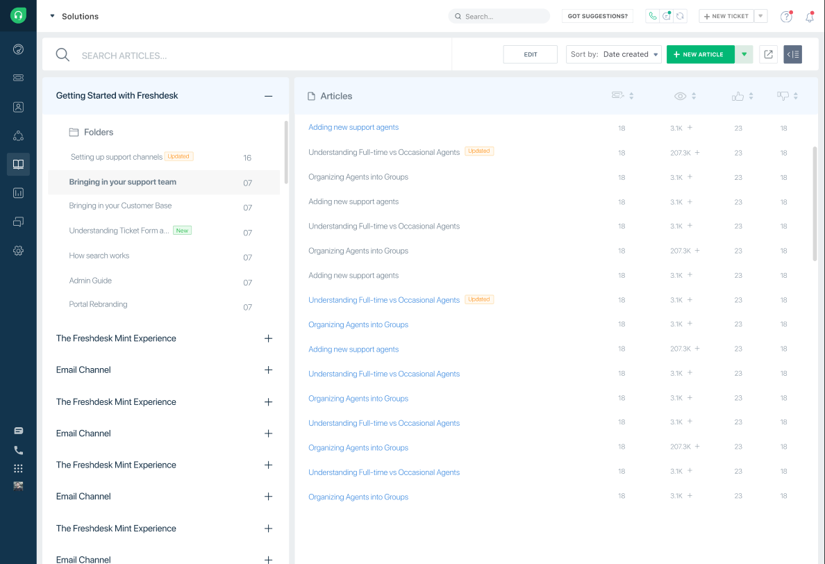This screenshot has height=564, width=825.
Task: Open first Understanding Full-time vs Occasional Agents article
Action: pos(384,153)
